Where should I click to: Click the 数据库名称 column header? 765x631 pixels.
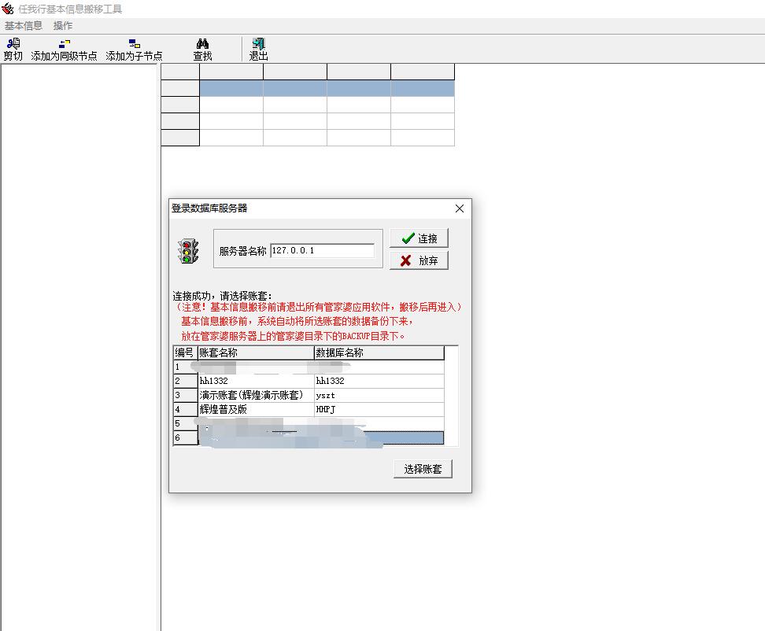pyautogui.click(x=379, y=352)
